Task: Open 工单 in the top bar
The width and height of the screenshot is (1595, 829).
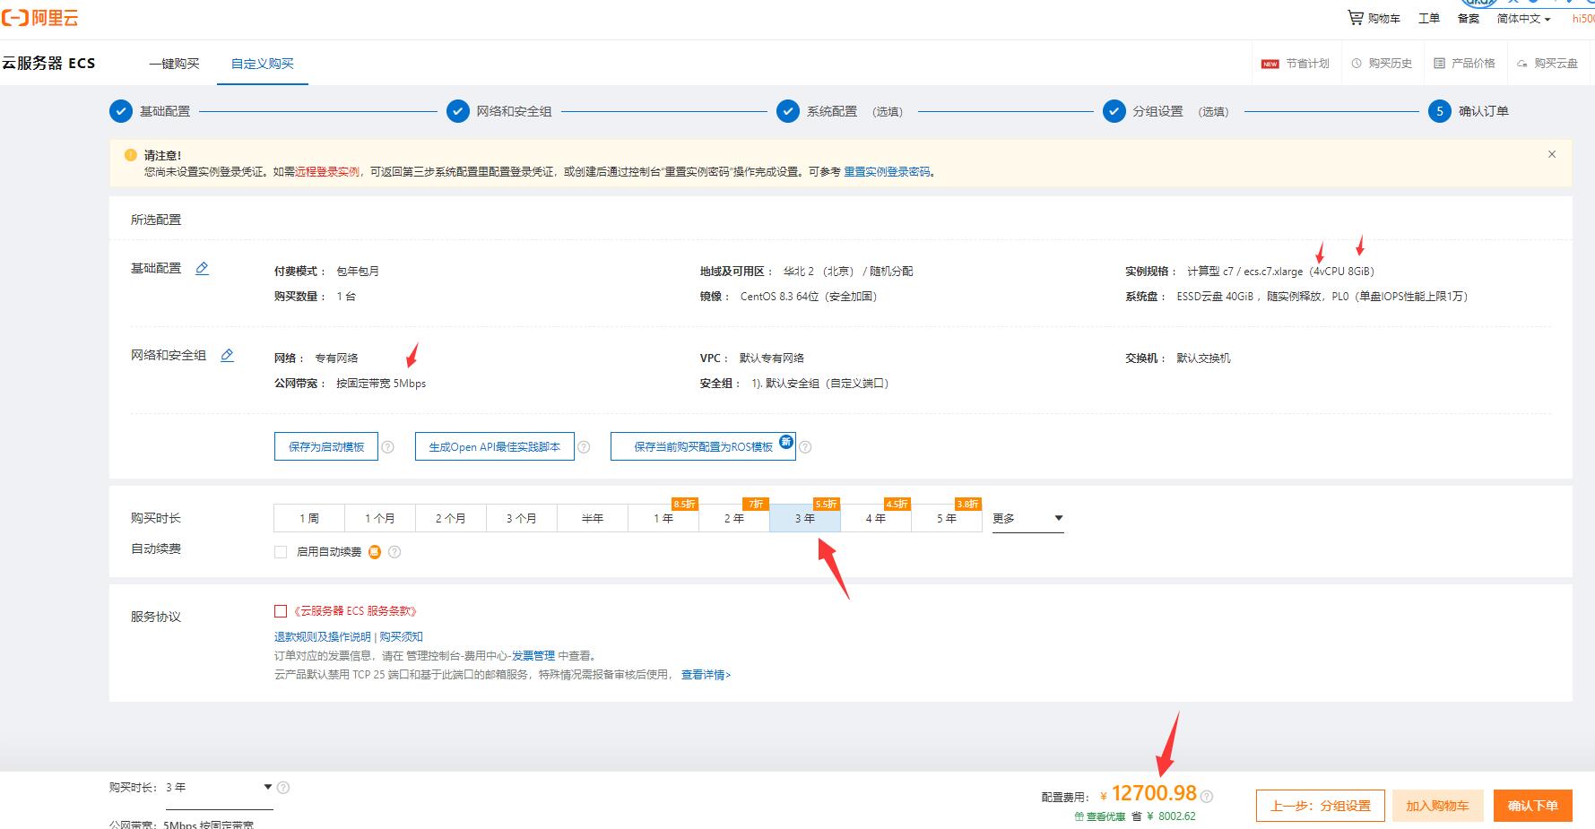Action: point(1429,18)
